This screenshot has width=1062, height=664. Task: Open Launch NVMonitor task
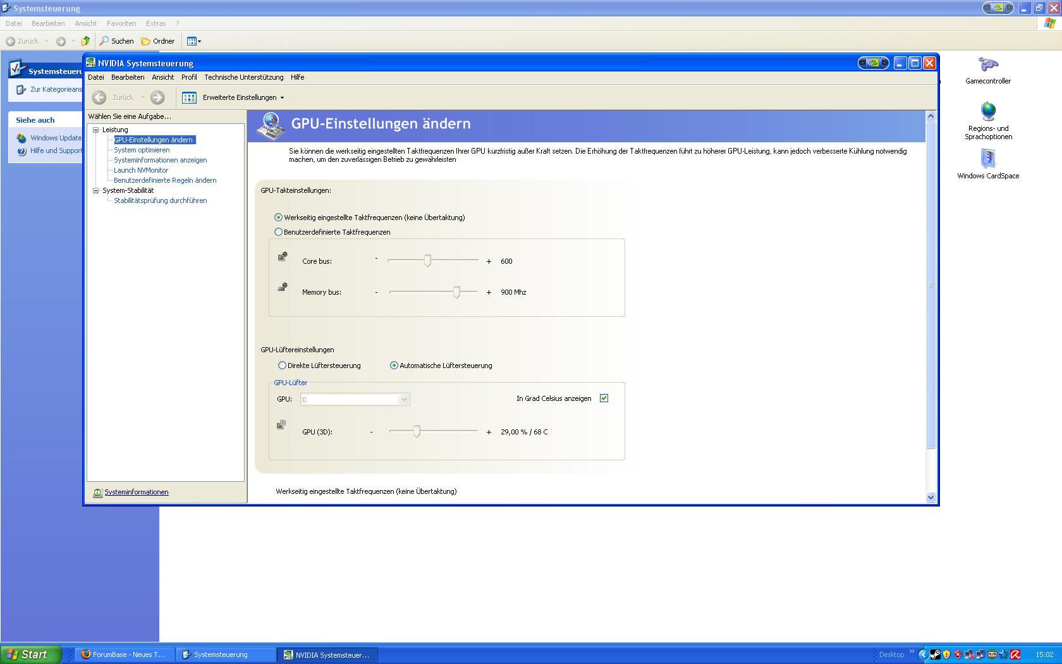click(x=141, y=170)
